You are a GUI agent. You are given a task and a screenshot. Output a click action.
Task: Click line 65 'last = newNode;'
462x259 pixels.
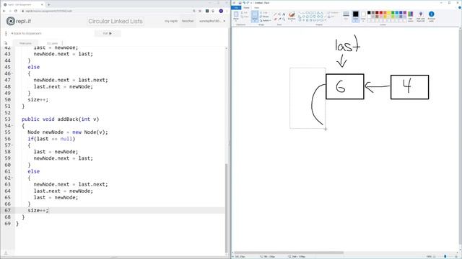56,197
